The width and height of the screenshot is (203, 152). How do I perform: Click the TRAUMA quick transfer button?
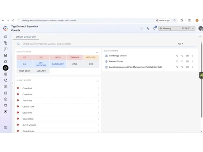tap(74, 57)
